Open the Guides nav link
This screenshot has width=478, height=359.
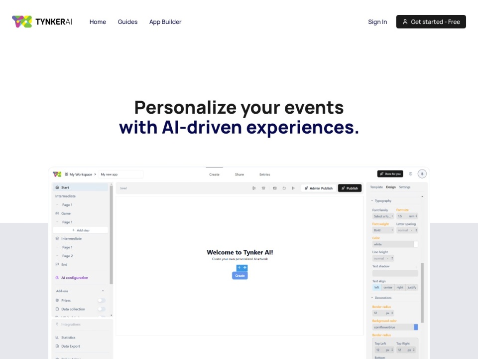coord(127,21)
